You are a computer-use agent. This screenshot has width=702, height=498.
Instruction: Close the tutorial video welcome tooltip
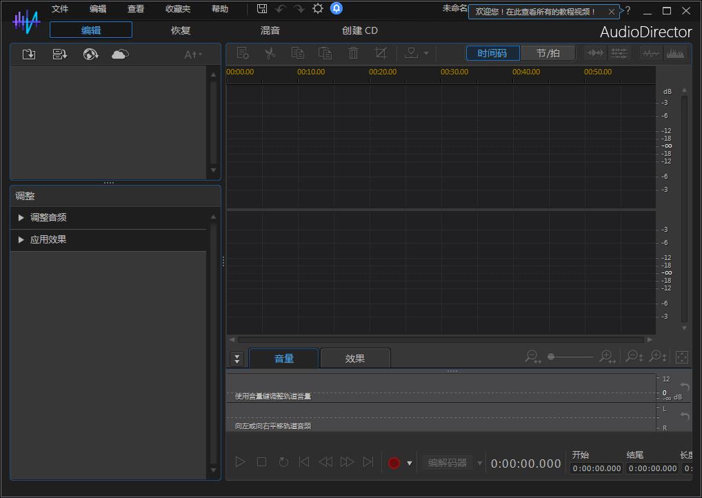coord(612,12)
